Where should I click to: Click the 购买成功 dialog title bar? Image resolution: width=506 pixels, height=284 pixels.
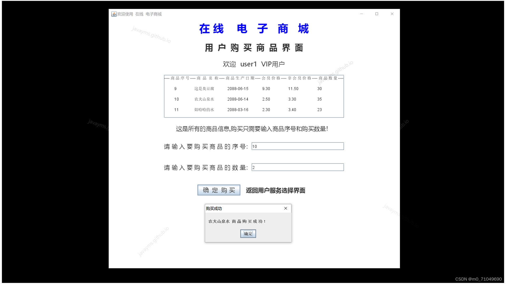(x=242, y=208)
